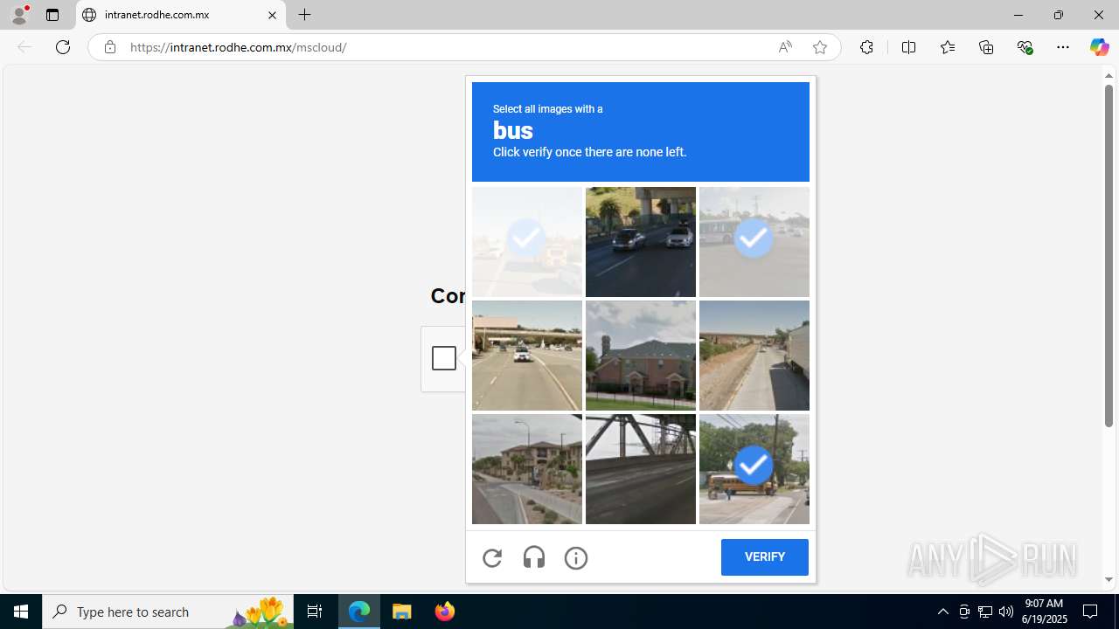Select tile with beige apartment building
This screenshot has height=629, width=1119.
(x=527, y=469)
